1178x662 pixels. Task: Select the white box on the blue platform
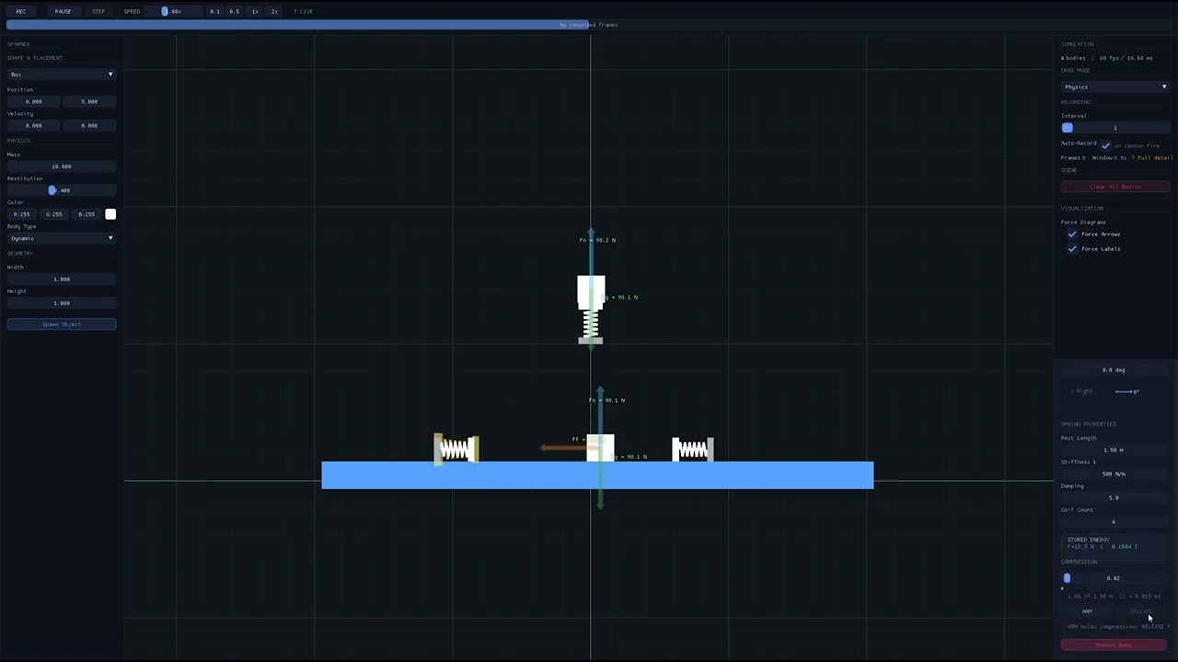coord(600,448)
